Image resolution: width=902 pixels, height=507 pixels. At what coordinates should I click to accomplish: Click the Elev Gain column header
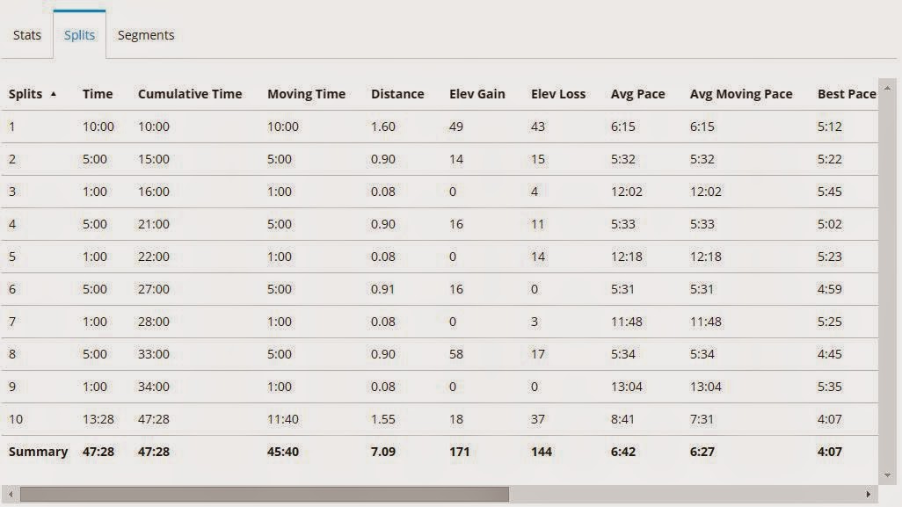tap(477, 94)
